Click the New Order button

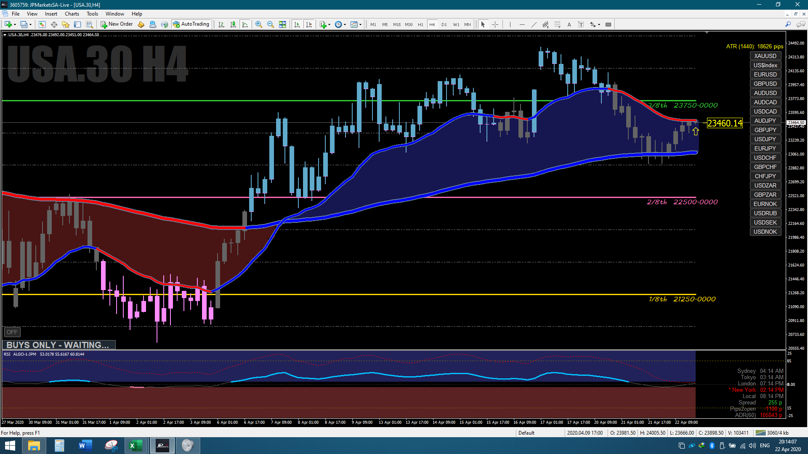pos(117,24)
